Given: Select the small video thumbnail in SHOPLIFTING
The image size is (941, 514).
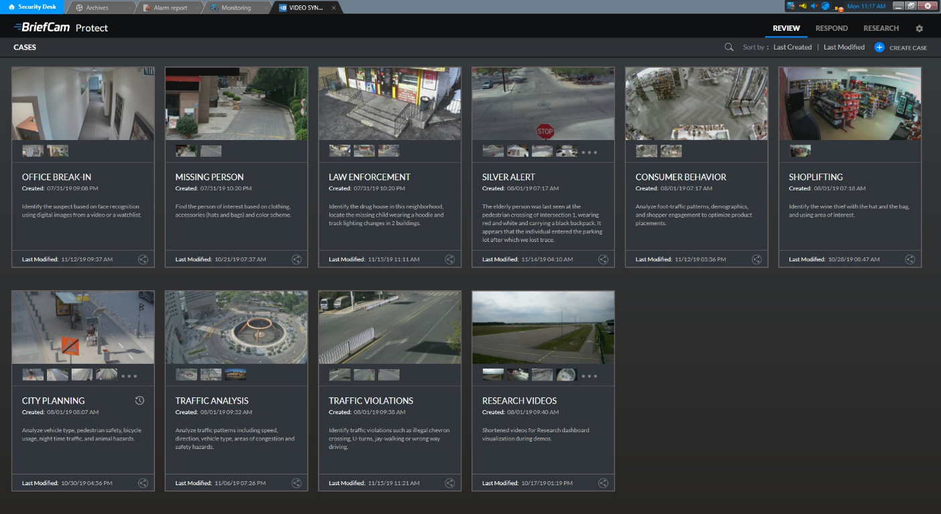Looking at the screenshot, I should pyautogui.click(x=800, y=151).
